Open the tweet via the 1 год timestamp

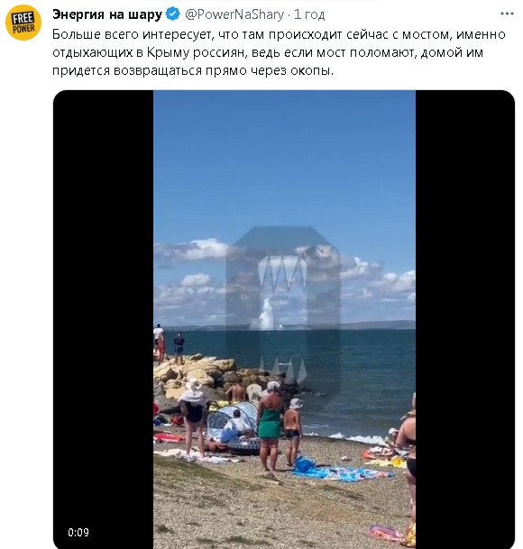pyautogui.click(x=309, y=14)
